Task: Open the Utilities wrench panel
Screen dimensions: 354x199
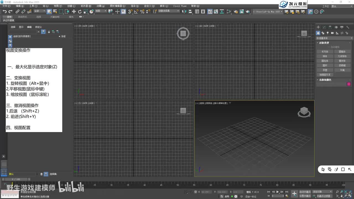Action: (x=348, y=27)
